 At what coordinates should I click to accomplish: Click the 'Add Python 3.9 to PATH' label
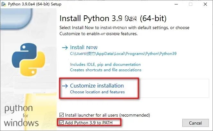[89, 123]
